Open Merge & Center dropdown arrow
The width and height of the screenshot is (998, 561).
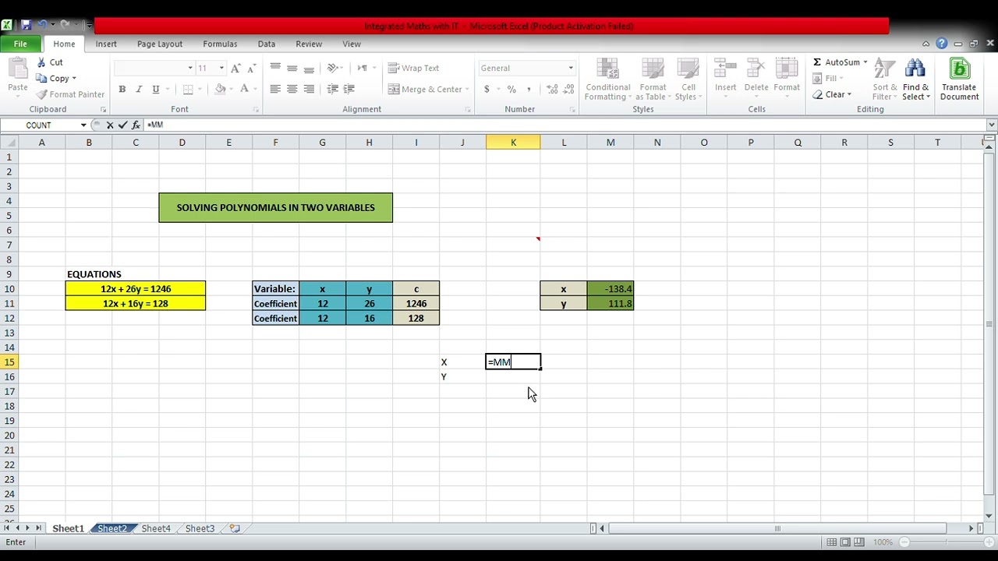click(x=467, y=89)
